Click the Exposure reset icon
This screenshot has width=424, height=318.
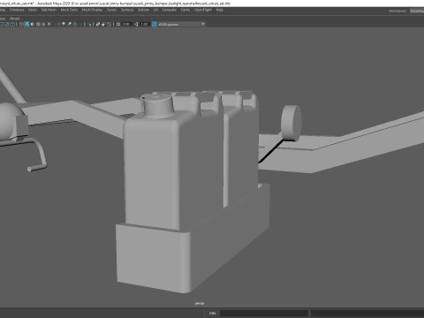tap(118, 24)
